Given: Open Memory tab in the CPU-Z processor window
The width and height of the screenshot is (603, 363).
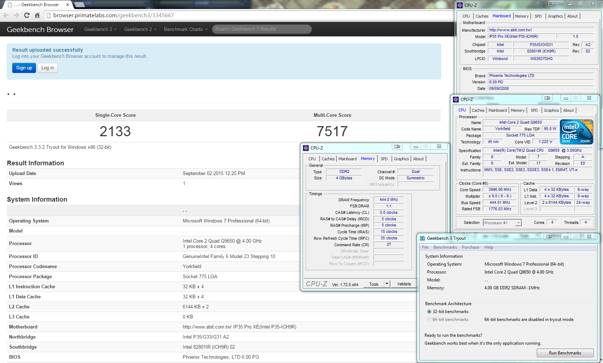Looking at the screenshot, I should point(518,110).
